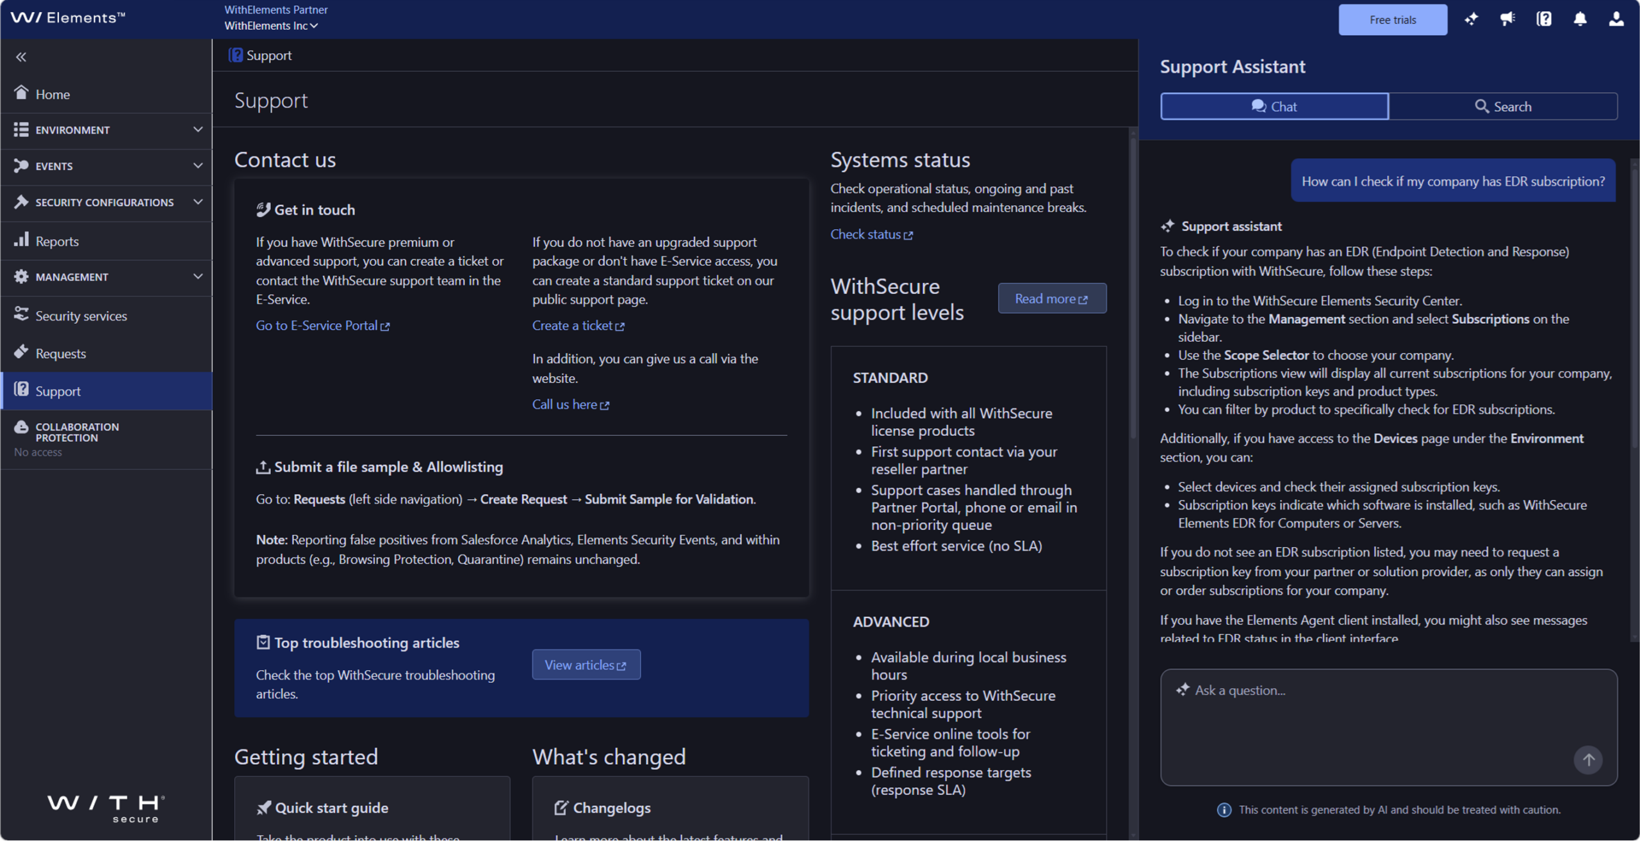This screenshot has height=841, width=1640.
Task: Click the Support icon in the sidebar
Action: [21, 390]
